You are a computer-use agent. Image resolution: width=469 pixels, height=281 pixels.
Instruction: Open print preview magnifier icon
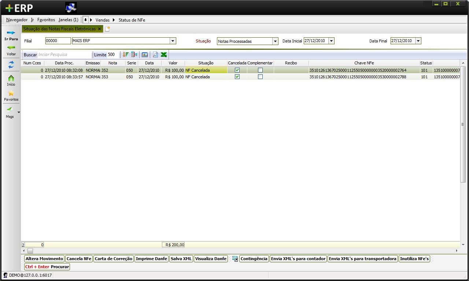(155, 55)
